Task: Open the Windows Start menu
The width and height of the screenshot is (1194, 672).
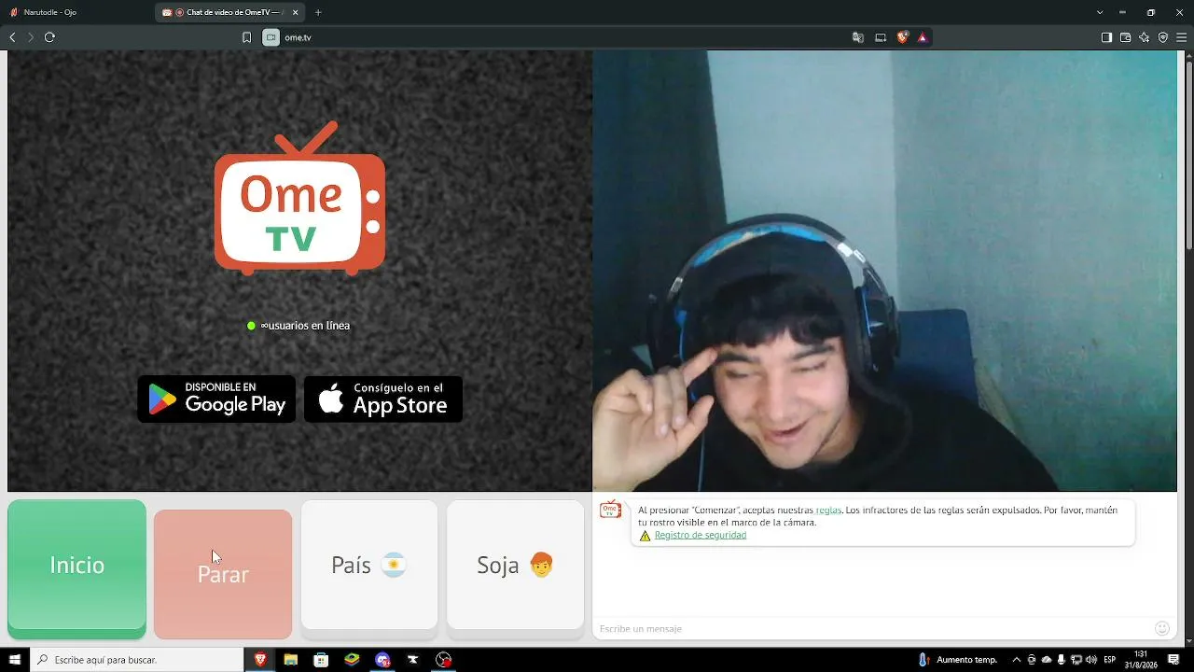Action: [15, 660]
